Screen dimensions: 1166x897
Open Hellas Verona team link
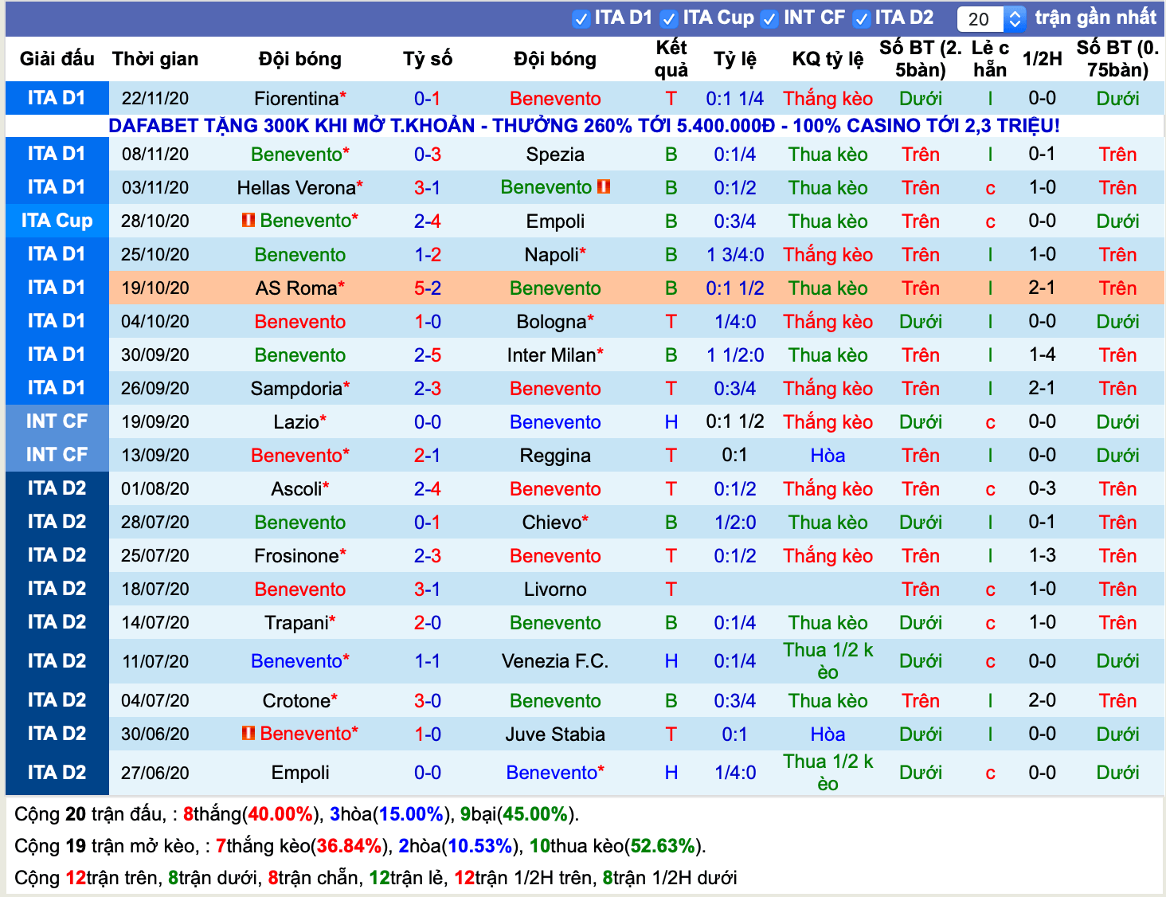coord(296,188)
